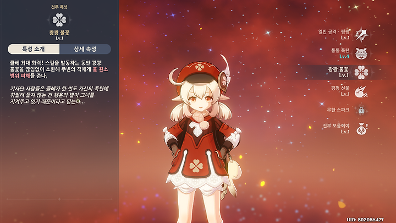396x223 pixels.
Task: Click the cyan Lv.4 level indicator
Action: coord(344,56)
